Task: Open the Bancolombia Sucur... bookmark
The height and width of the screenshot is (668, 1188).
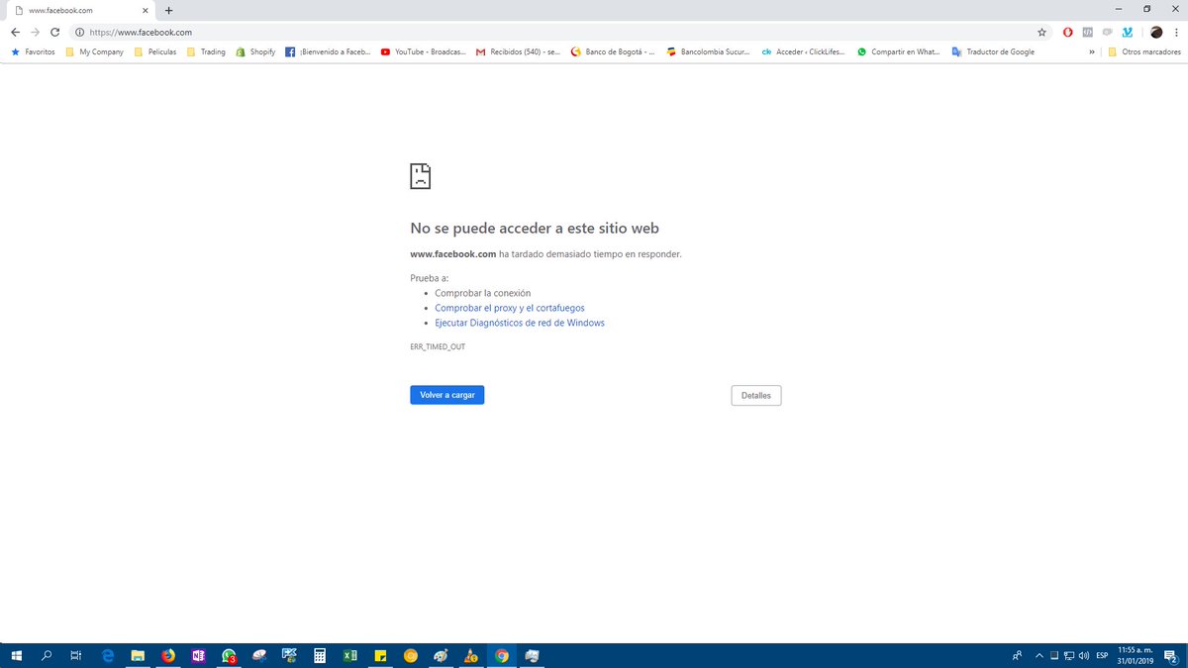Action: tap(709, 51)
